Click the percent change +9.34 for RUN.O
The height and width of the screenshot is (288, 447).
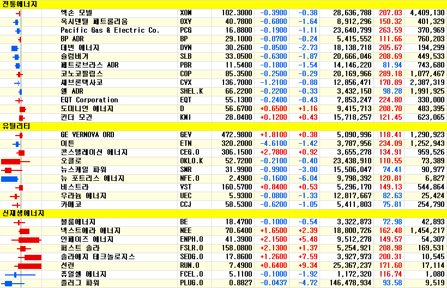click(x=308, y=266)
